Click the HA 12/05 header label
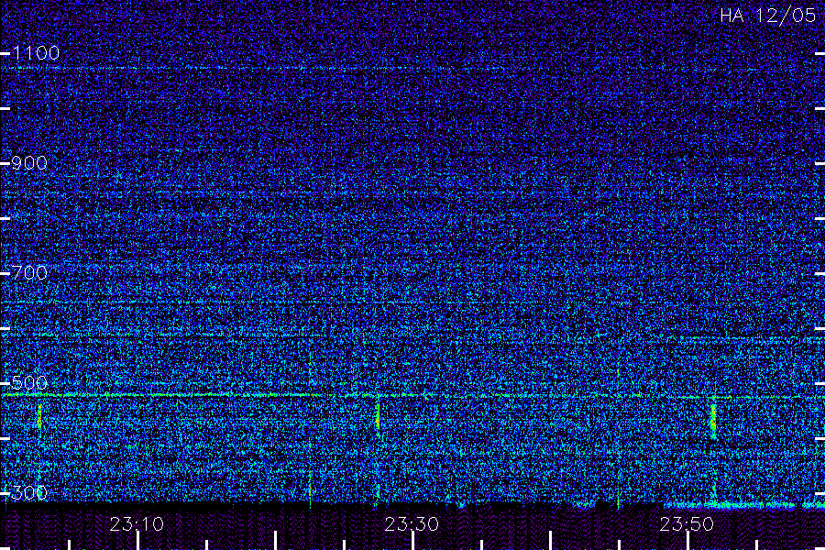Screen dimensions: 825x550 [768, 16]
